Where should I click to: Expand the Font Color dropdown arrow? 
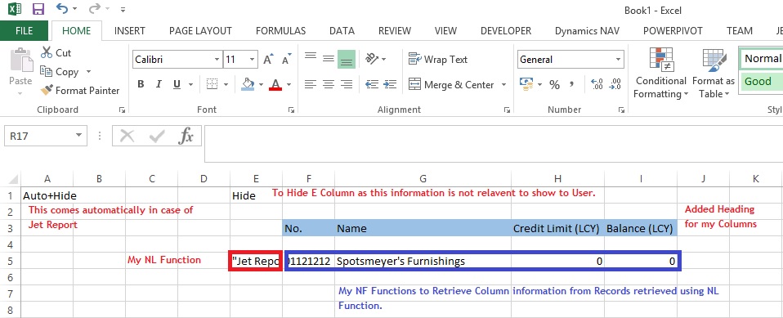tap(289, 84)
